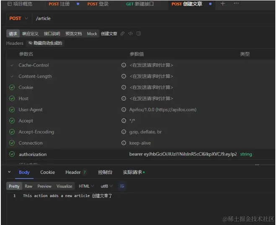The height and width of the screenshot is (225, 277).
Task: Toggle the Content-Length header checkmark
Action: coord(12,76)
